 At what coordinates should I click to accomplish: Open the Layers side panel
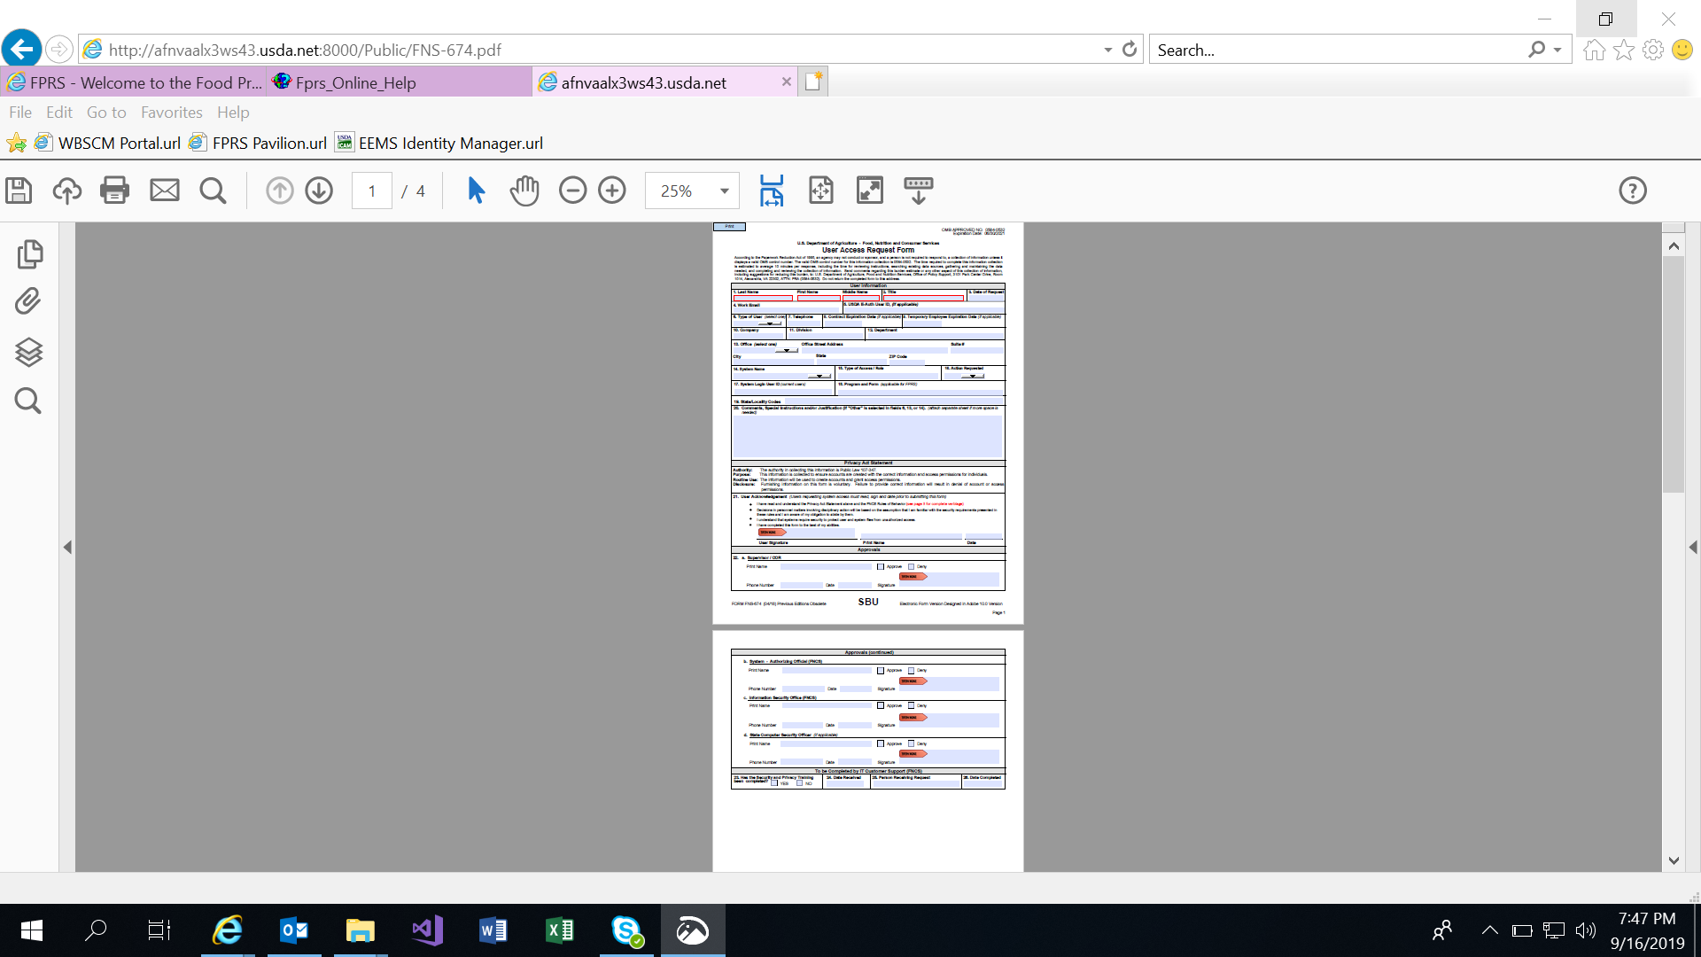[28, 352]
